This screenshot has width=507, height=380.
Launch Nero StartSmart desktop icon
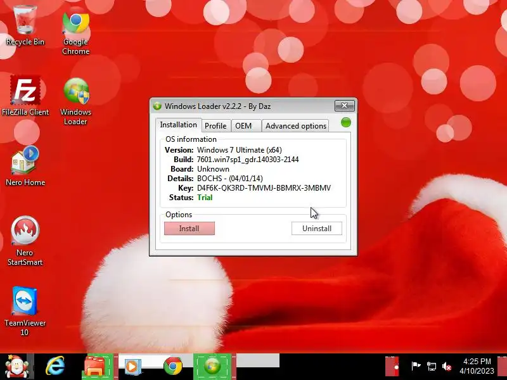(25, 241)
